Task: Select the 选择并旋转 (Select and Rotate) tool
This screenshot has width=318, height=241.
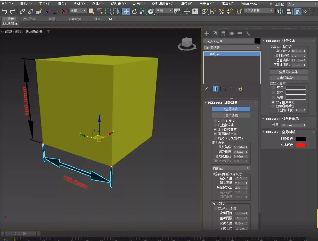Action: tap(134, 12)
